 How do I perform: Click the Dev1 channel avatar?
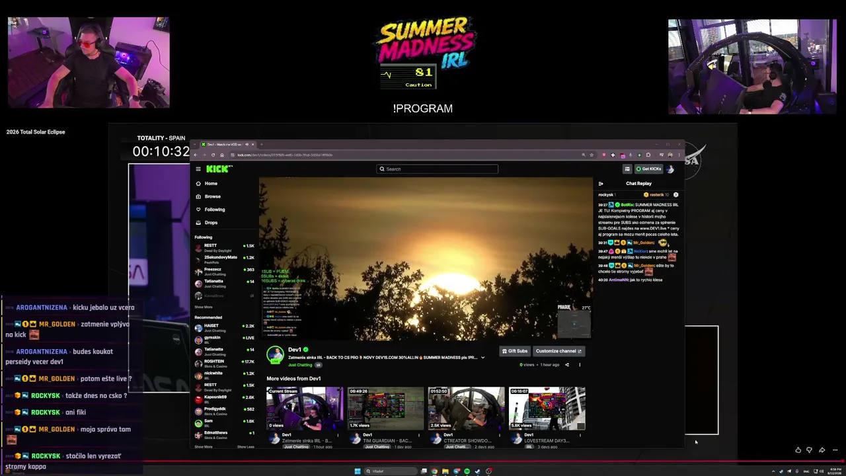coord(275,355)
